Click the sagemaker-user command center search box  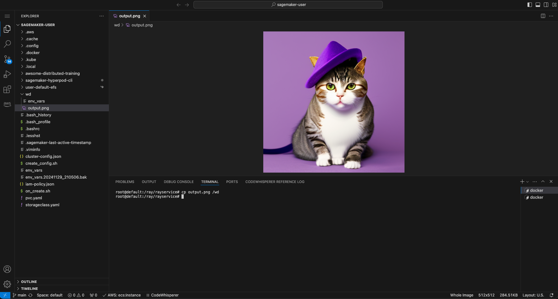288,5
